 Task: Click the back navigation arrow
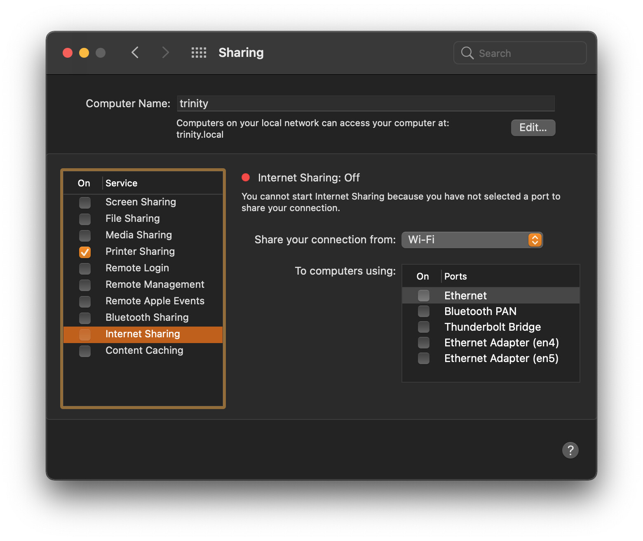pos(135,53)
